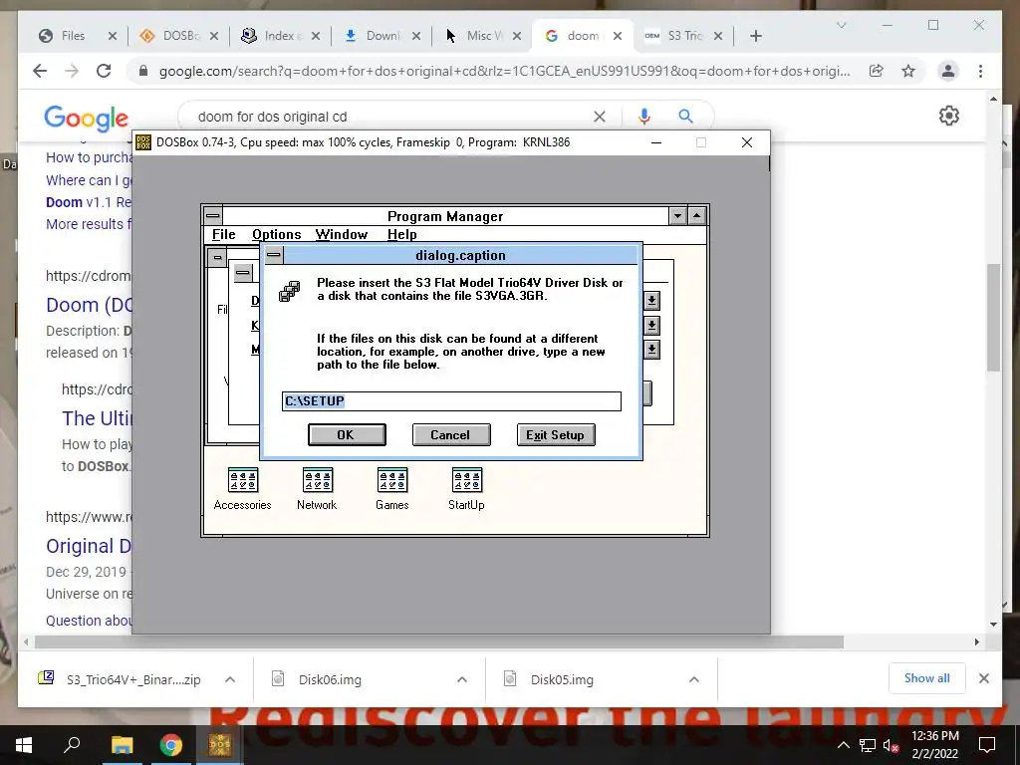Clear the Google search box
The height and width of the screenshot is (765, 1020).
(599, 117)
